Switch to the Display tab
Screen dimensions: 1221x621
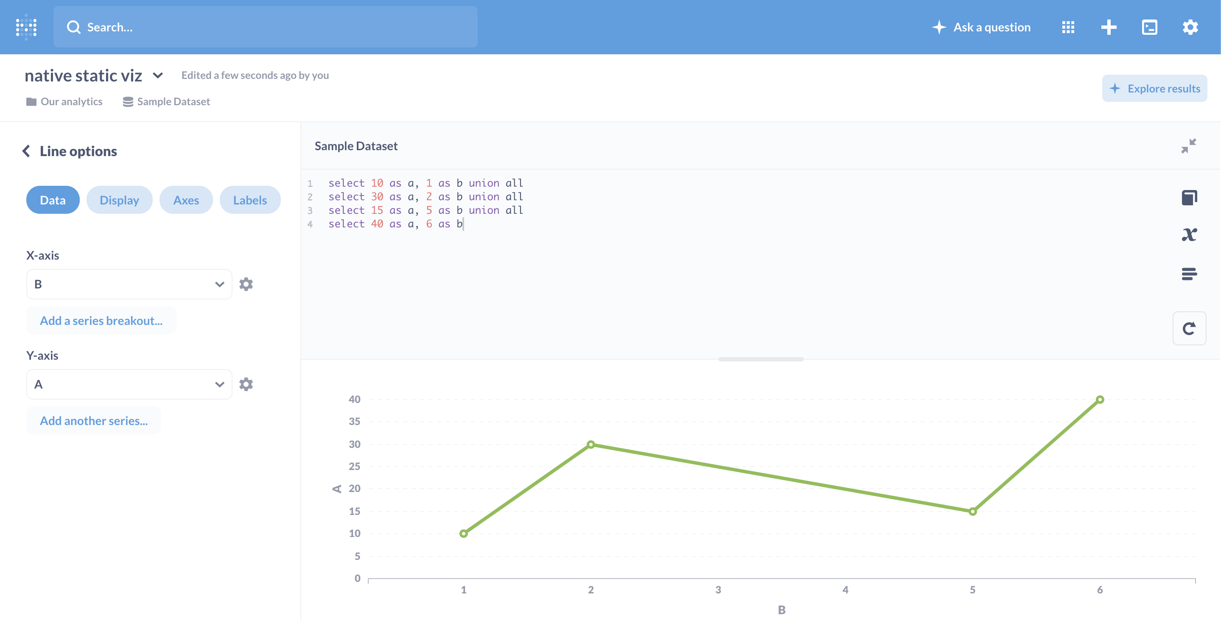pos(119,199)
